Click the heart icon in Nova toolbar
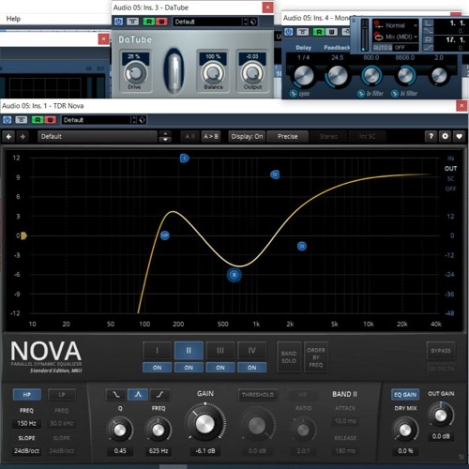Screen dimensions: 469x469 459,136
